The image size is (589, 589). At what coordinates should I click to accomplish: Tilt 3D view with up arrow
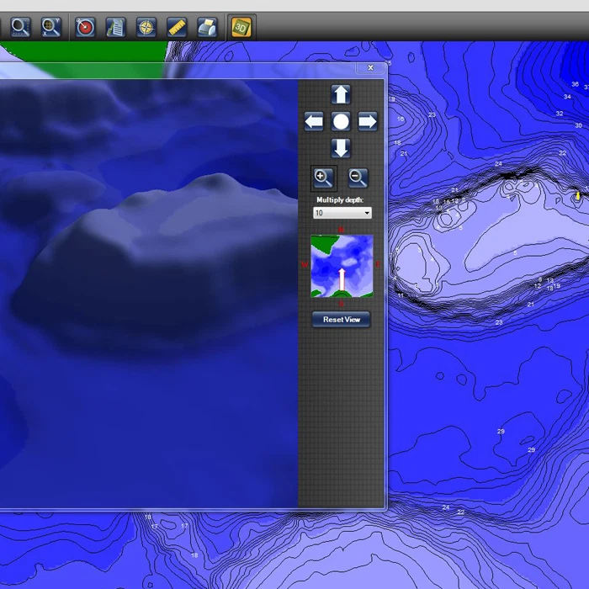click(341, 94)
